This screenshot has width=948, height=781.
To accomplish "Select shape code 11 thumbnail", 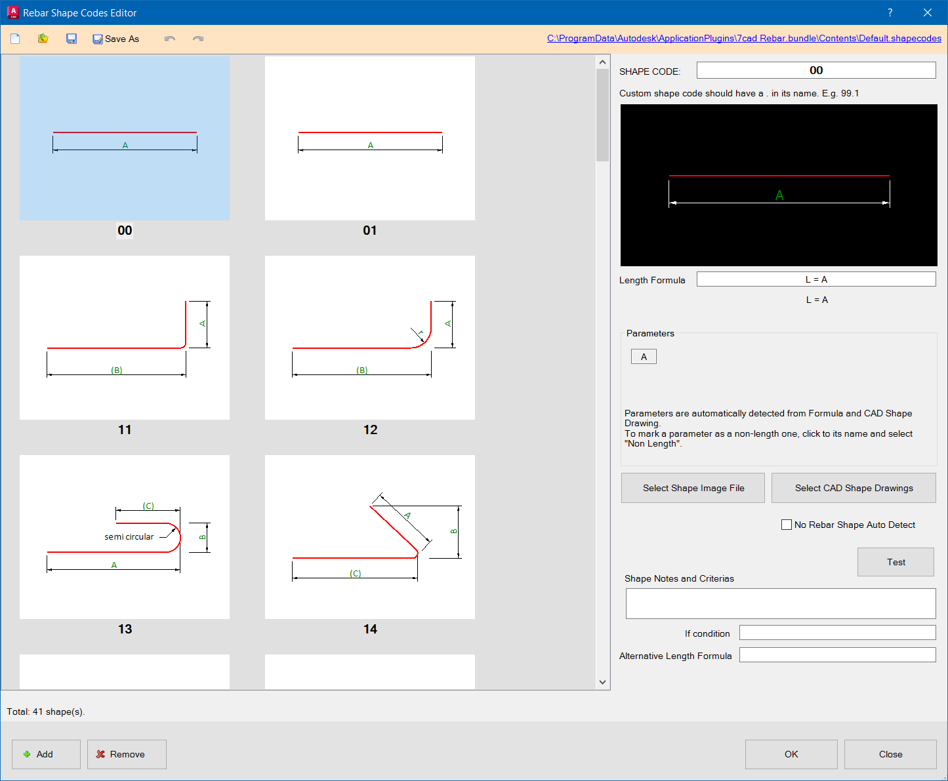I will point(125,338).
